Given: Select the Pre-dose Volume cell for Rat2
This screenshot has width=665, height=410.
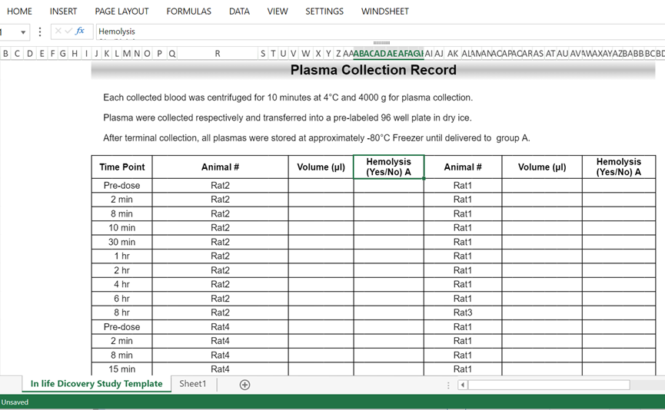Looking at the screenshot, I should coord(321,186).
